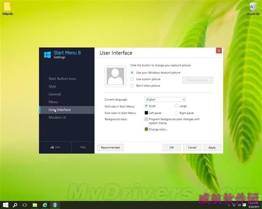Click the green Change color swatch
Screen dimensions: 262x209
click(x=146, y=129)
